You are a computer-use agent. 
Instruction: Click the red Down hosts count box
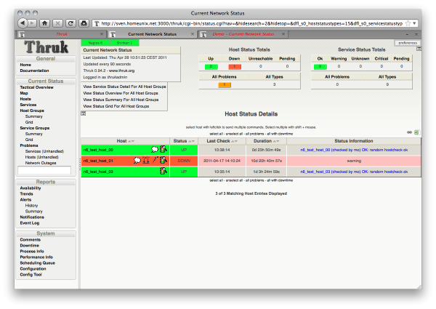[x=235, y=66]
